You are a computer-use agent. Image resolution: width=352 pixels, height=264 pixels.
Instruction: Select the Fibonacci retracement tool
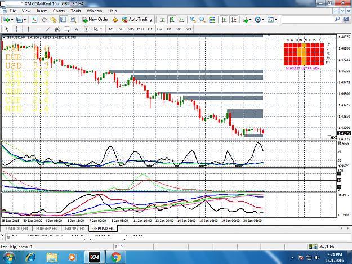67,29
